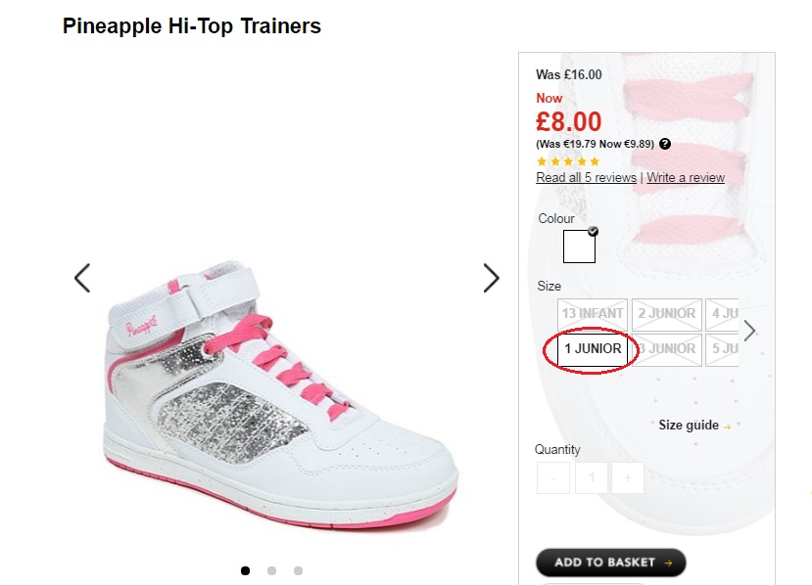Select size 2 JUNIOR
This screenshot has width=812, height=585.
666,314
